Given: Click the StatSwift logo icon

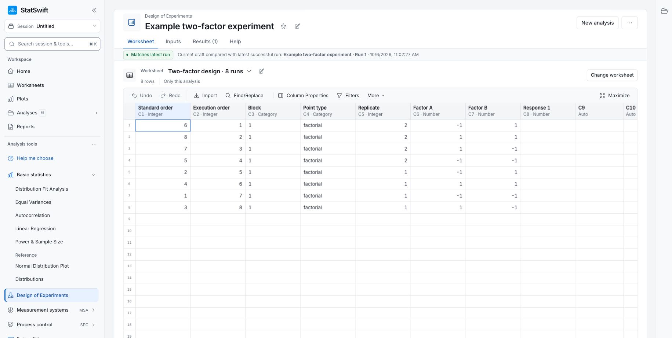Looking at the screenshot, I should tap(12, 10).
